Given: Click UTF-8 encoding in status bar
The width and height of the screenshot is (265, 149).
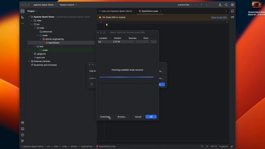Looking at the screenshot, I should 214,147.
